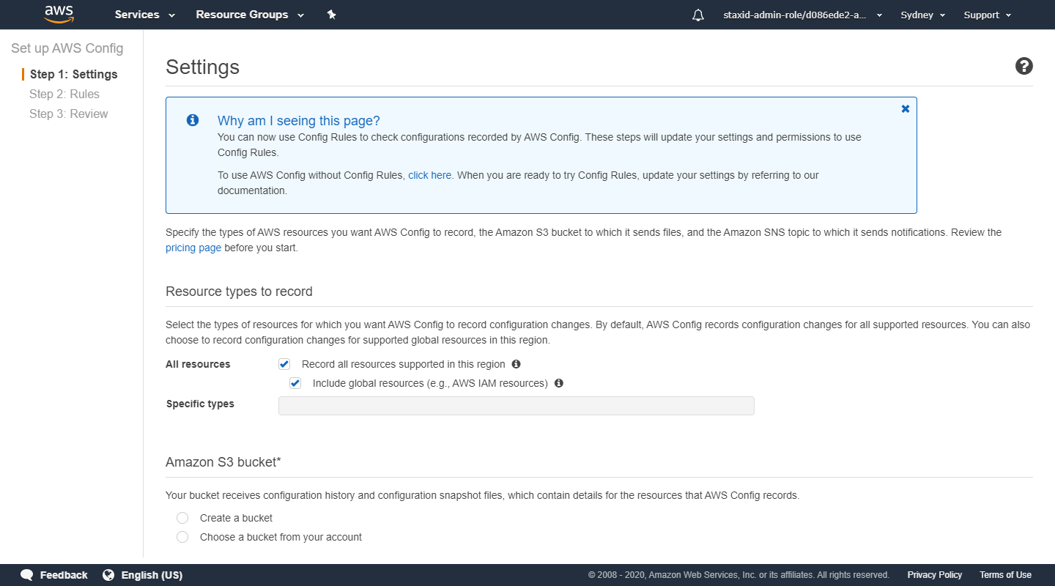Click the 'Why am I seeing this page?' title
This screenshot has height=586, width=1055.
299,121
